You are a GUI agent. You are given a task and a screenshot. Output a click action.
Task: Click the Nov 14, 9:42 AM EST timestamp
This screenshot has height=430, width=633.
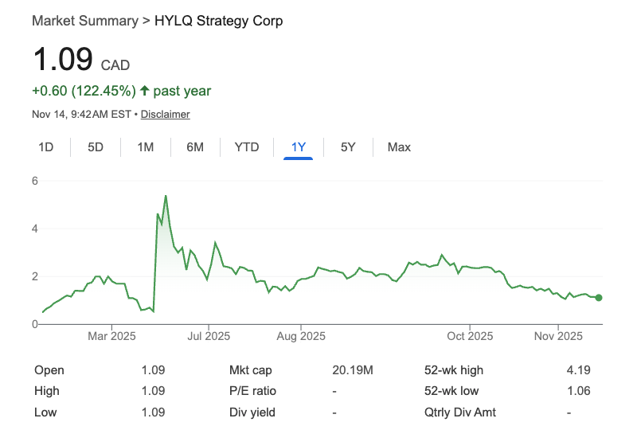(81, 114)
